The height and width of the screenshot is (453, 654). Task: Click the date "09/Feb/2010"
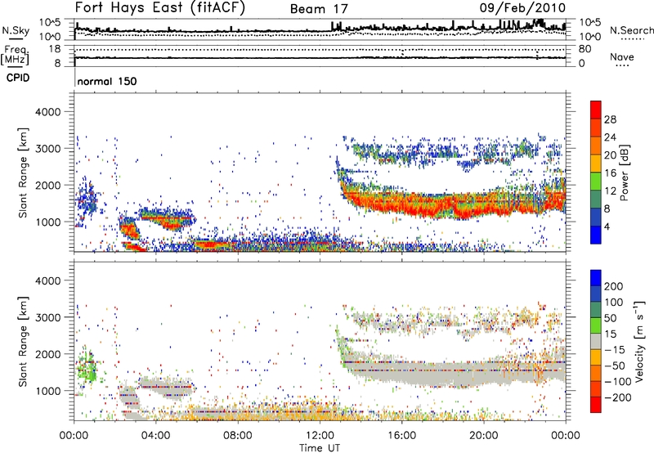click(522, 7)
